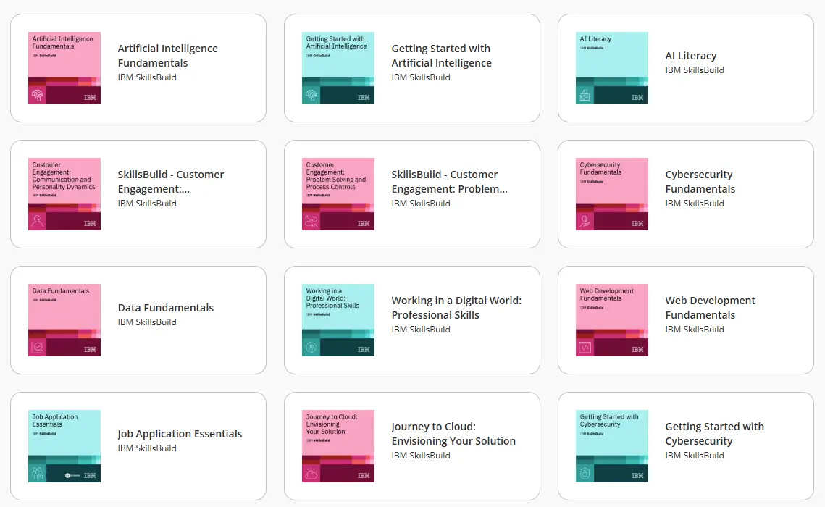Open the Journey to Cloud badge image
Viewport: 825px width, 507px height.
(338, 446)
